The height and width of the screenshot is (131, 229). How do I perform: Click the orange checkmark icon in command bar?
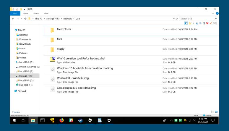[211, 23]
